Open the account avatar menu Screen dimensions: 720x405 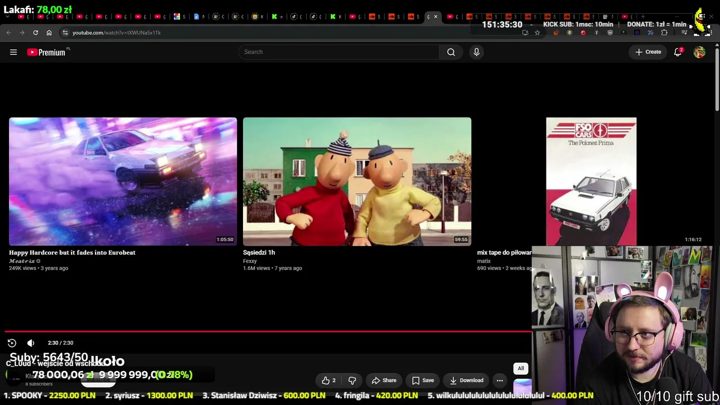coord(699,52)
